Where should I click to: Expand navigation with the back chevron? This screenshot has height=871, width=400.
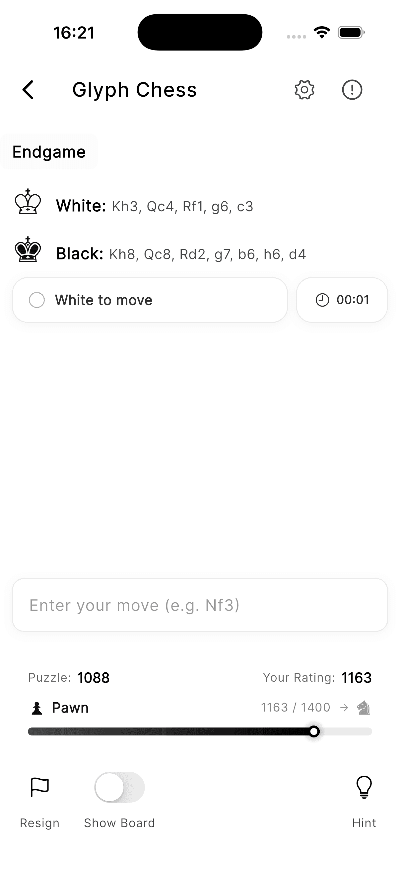28,90
